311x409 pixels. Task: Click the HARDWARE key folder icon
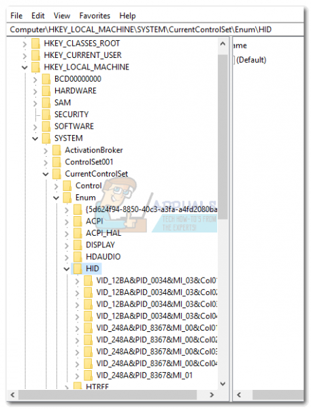[46, 91]
